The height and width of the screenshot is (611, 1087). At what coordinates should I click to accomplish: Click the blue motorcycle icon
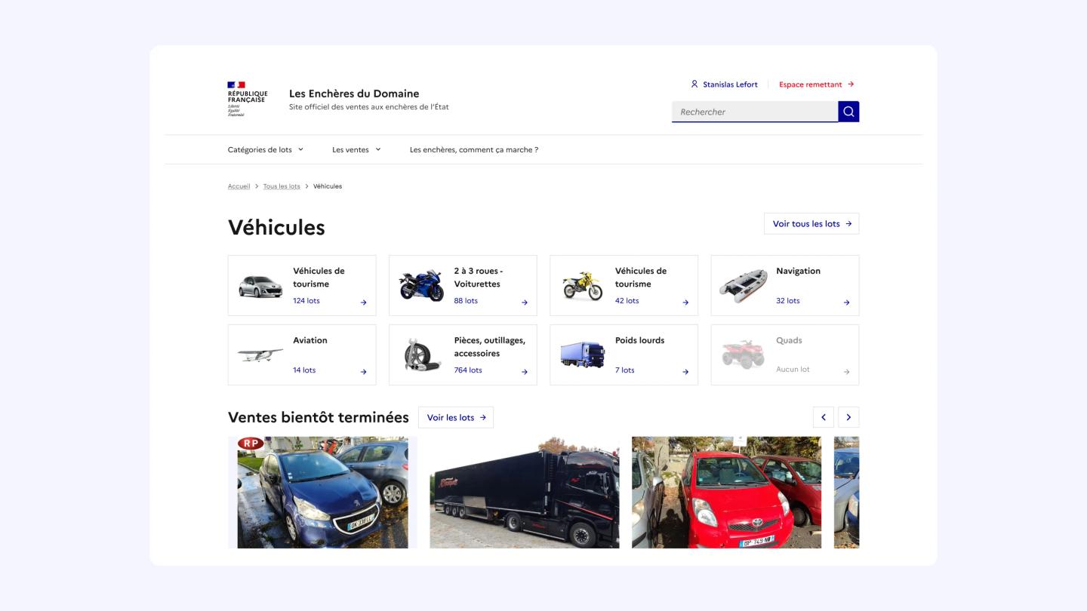click(422, 285)
